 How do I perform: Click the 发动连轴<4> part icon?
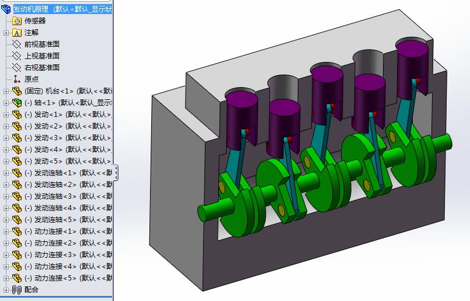click(x=17, y=208)
